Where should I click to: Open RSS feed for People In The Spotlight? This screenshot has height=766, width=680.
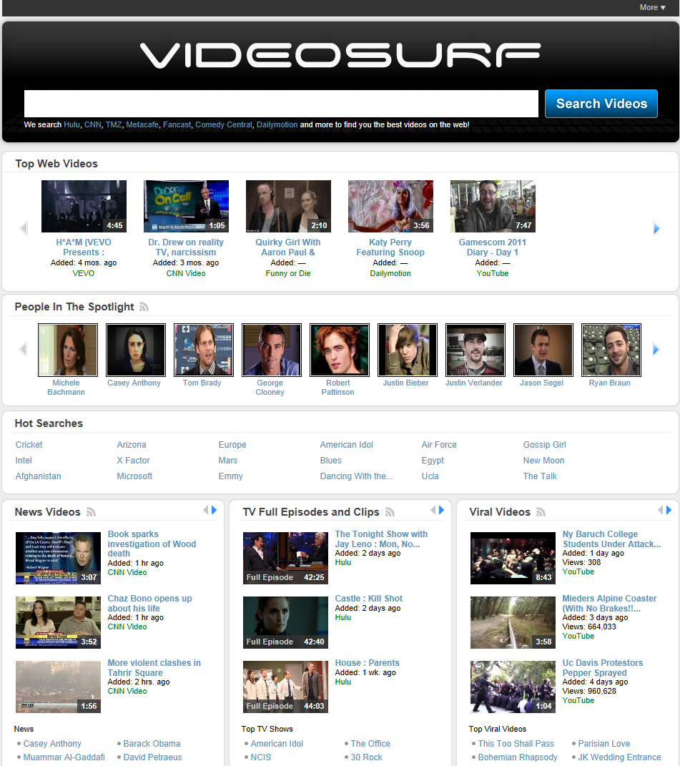[x=144, y=307]
